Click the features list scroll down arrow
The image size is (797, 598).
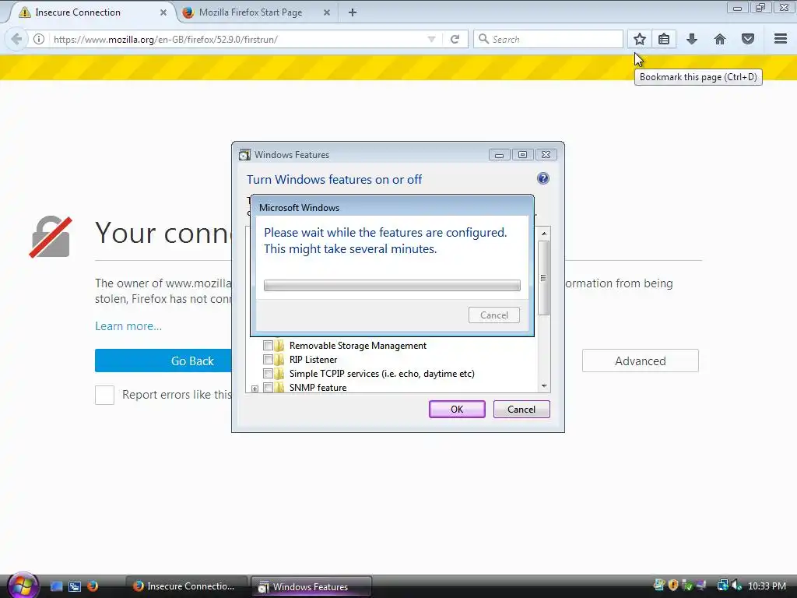click(x=544, y=386)
